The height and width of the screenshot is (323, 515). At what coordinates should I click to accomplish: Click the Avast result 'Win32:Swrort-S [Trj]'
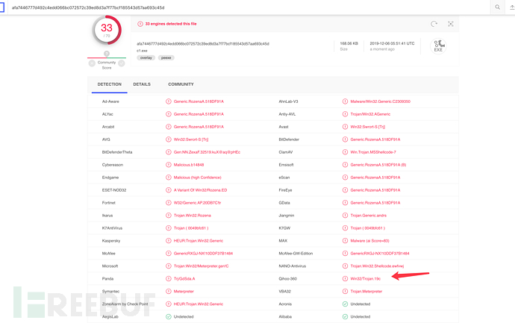tap(367, 127)
